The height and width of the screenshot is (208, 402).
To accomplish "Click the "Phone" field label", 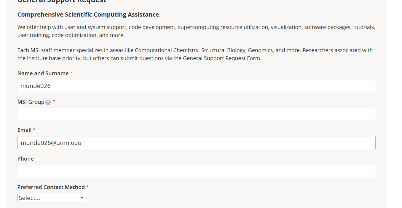I will 25,159.
